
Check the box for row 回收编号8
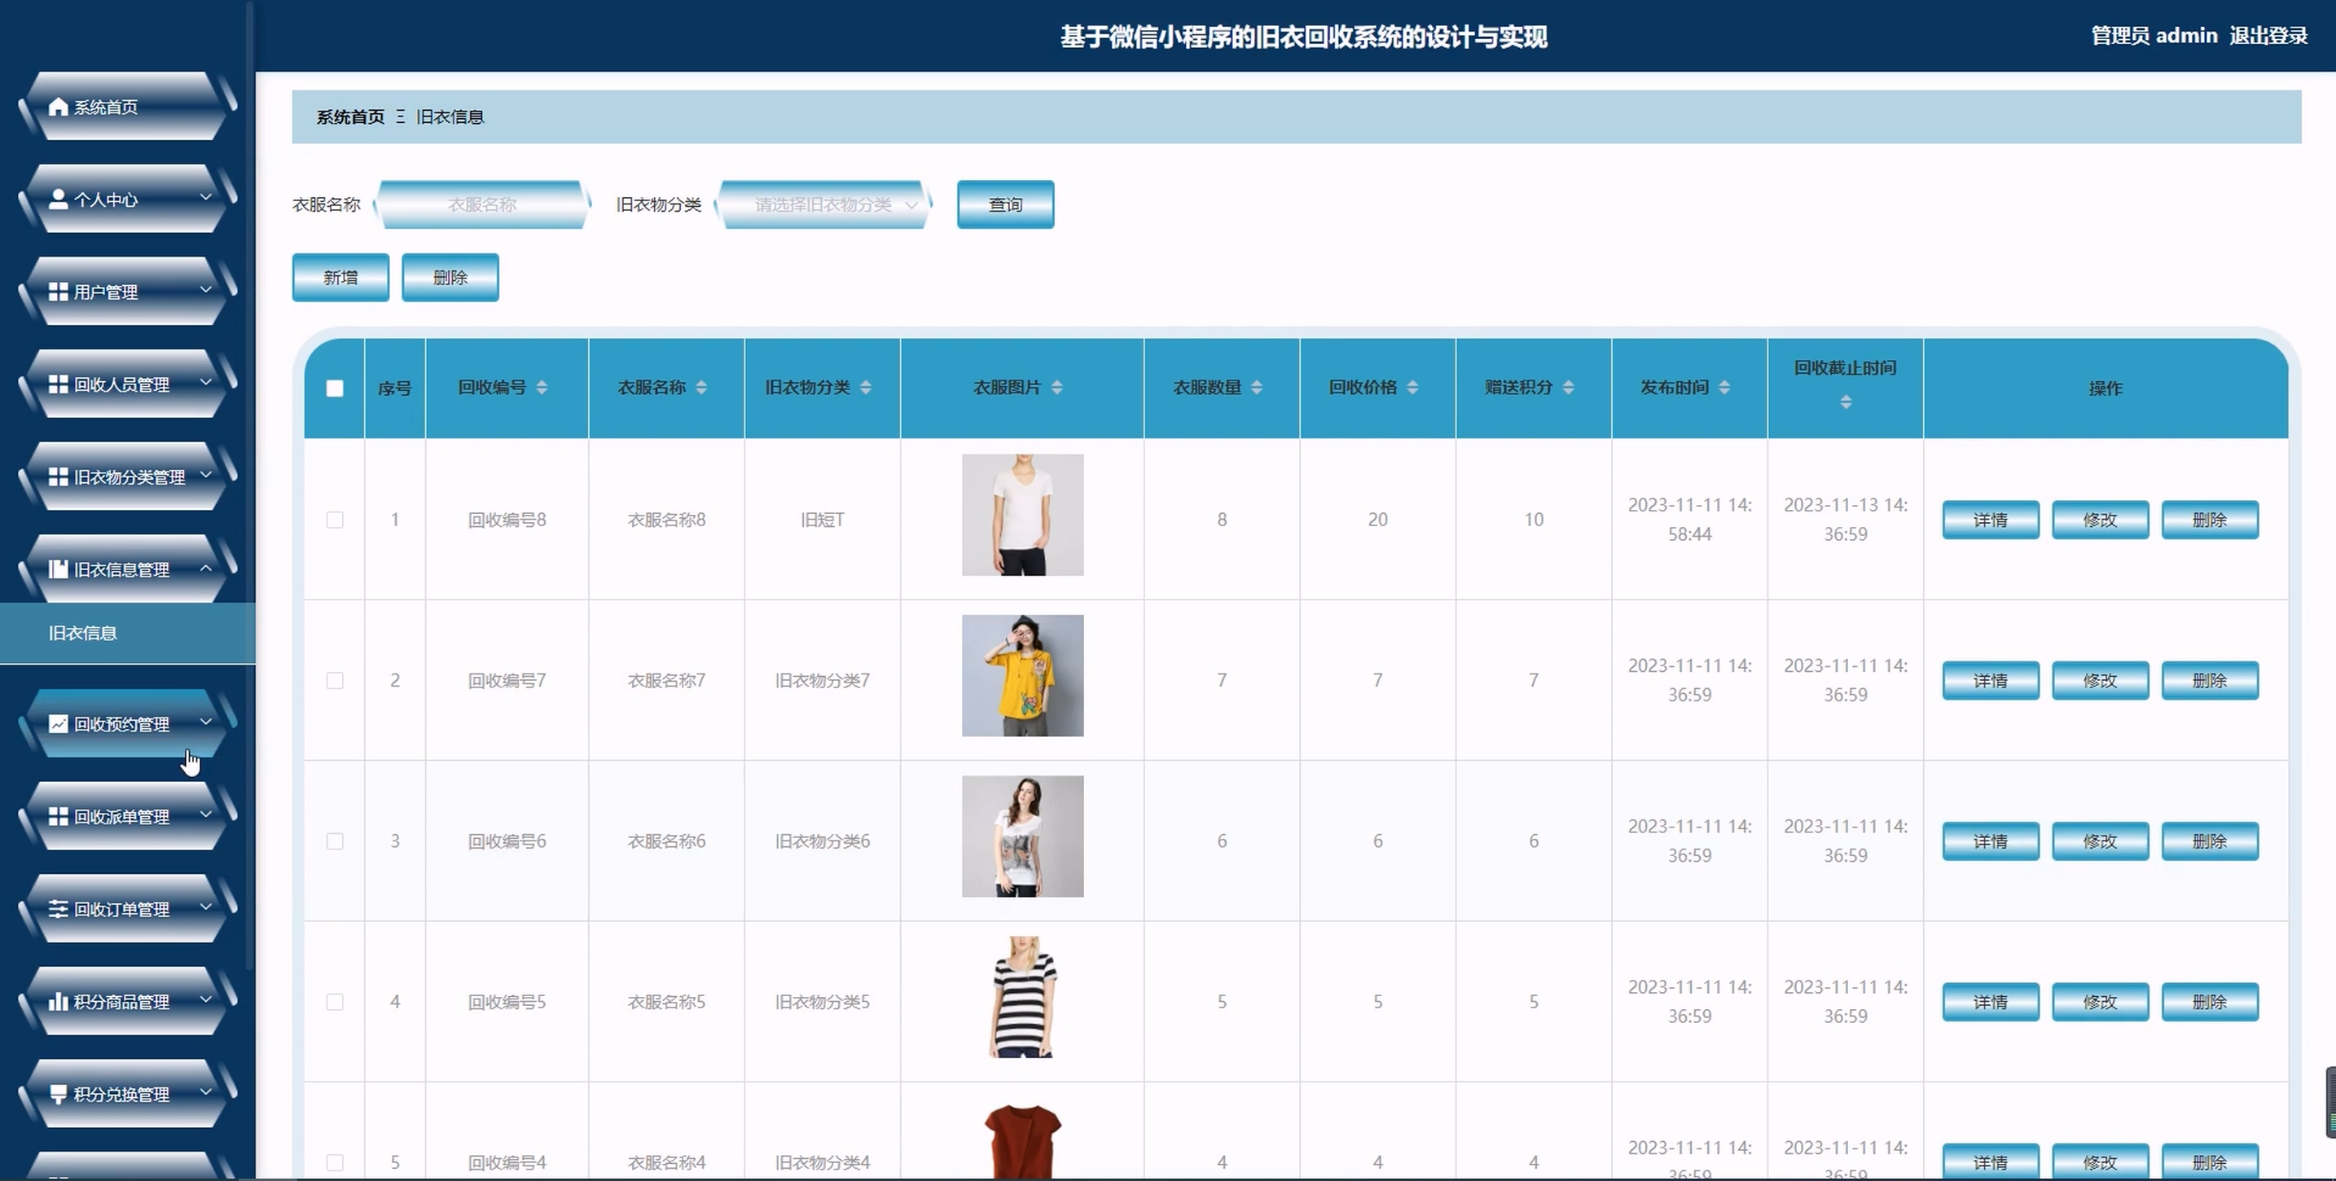pyautogui.click(x=335, y=520)
